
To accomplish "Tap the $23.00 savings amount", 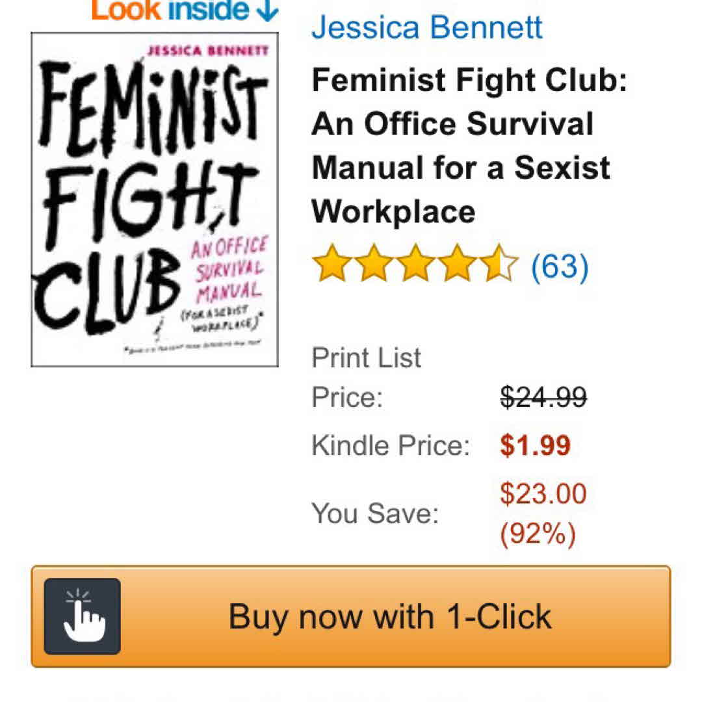I will [x=543, y=494].
